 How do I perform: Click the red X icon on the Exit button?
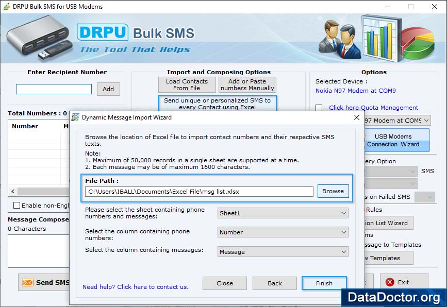[390, 282]
